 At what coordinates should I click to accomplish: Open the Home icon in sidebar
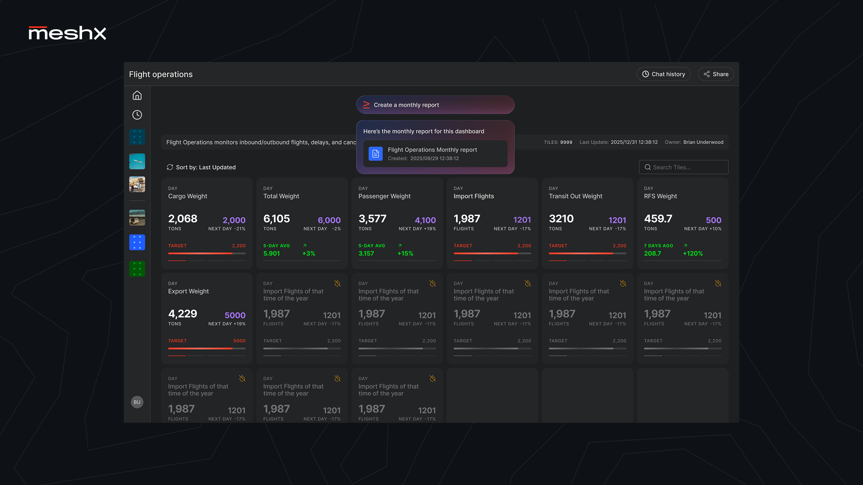point(137,95)
